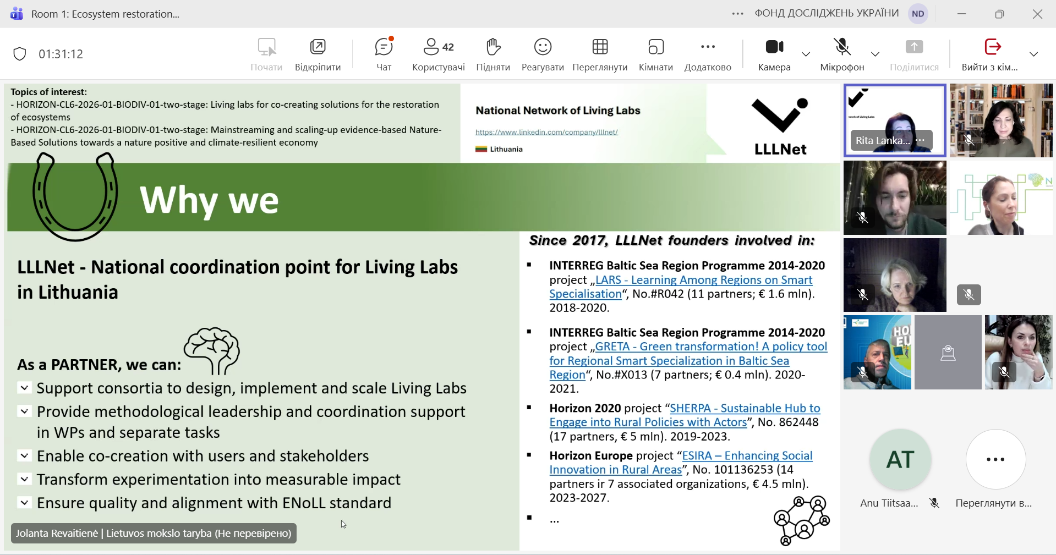Expand microphone options dropdown arrow
This screenshot has height=555, width=1056.
click(x=875, y=54)
